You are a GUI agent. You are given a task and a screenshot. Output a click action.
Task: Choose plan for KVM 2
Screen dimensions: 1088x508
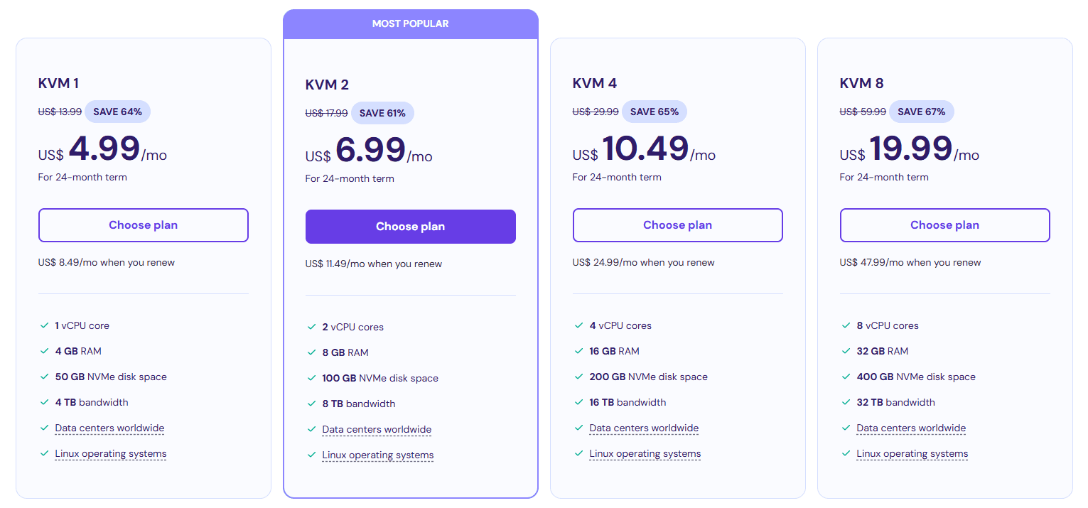click(411, 227)
